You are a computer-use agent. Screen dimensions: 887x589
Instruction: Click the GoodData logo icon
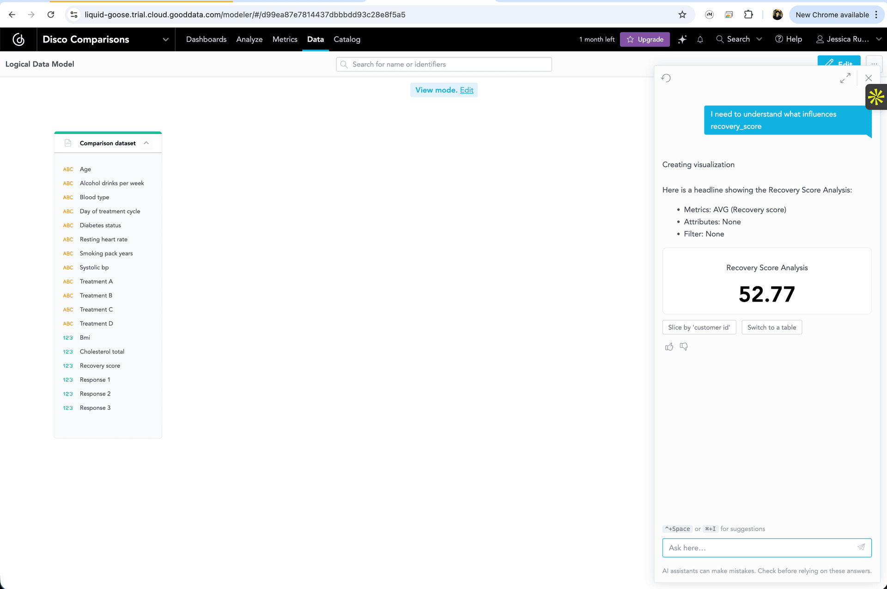18,39
